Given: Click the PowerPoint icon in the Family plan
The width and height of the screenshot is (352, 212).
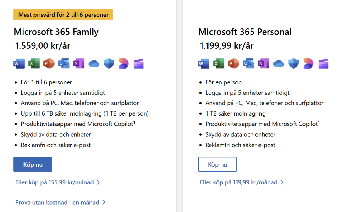Looking at the screenshot, I should 49,63.
